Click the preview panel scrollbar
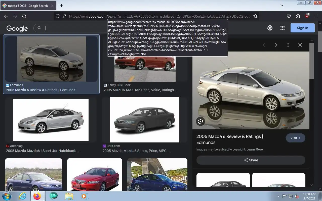 (x=311, y=61)
